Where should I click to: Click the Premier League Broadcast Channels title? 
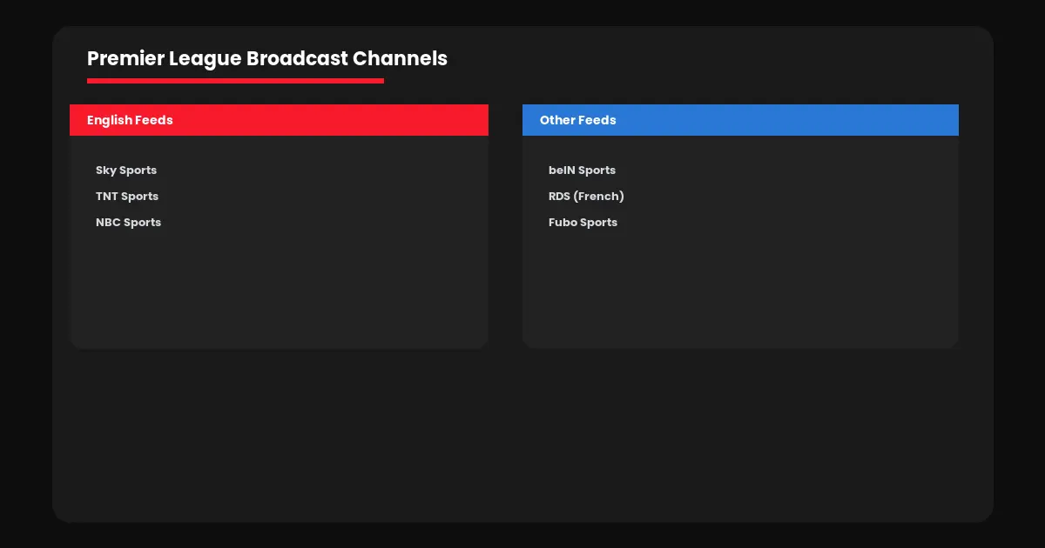pos(267,58)
